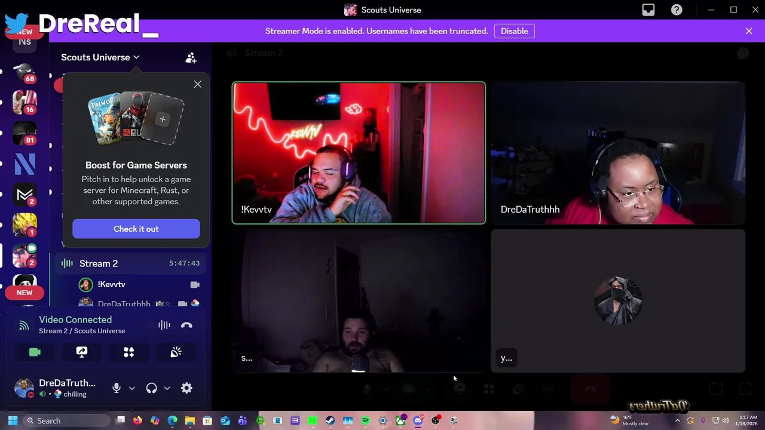Viewport: 765px width, 430px height.
Task: Click the Boost for Game Servers heading
Action: 136,165
